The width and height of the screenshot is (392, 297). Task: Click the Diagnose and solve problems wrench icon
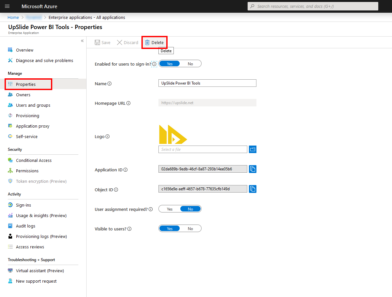(10, 60)
